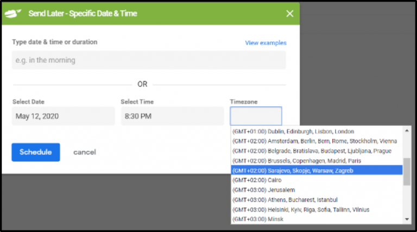
Task: Click the empty Timezone combo box
Action: point(256,116)
